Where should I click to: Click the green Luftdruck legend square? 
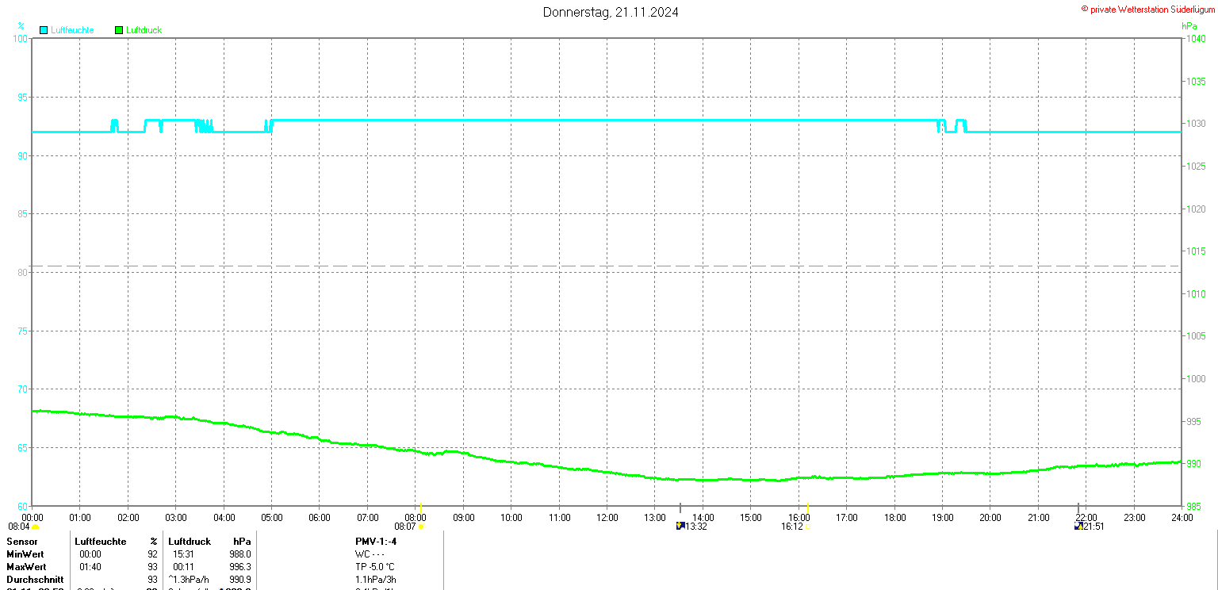119,30
